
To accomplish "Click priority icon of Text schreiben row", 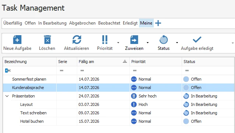I will pos(134,113).
